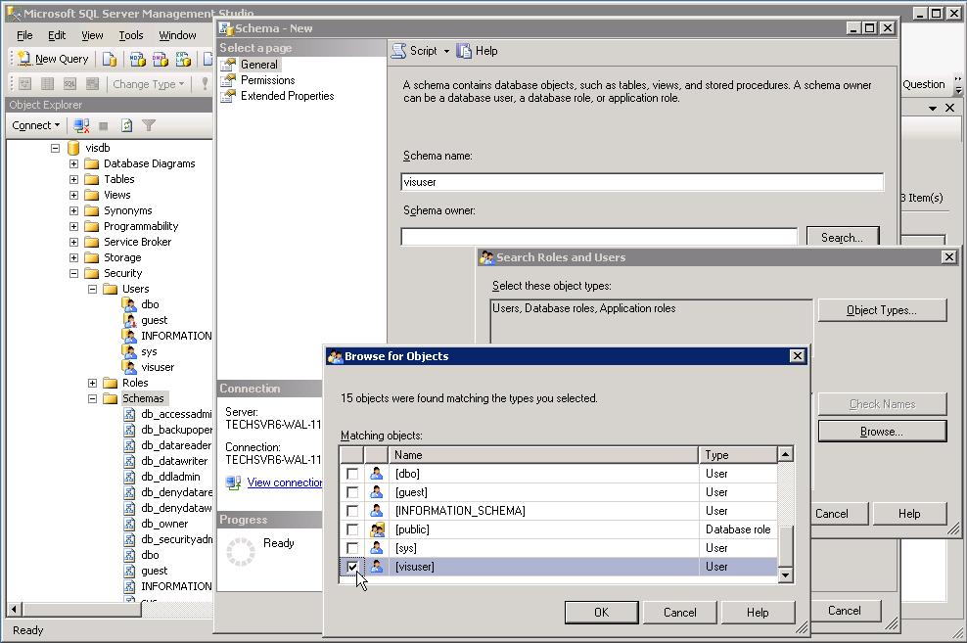Screen dimensions: 967x643
Task: Click the Object Explorer horizontal scroll left arrow
Action: pos(14,609)
